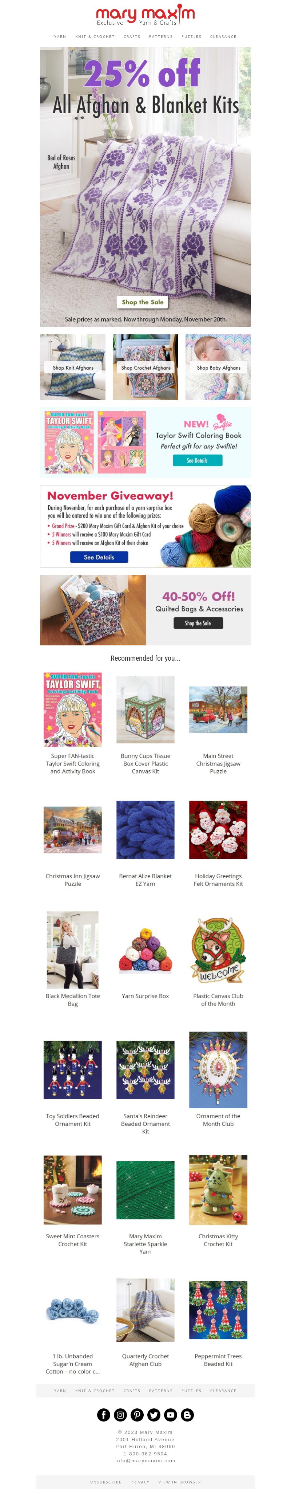Select Knit & Crochet in top menu
The width and height of the screenshot is (291, 1494).
[x=95, y=36]
